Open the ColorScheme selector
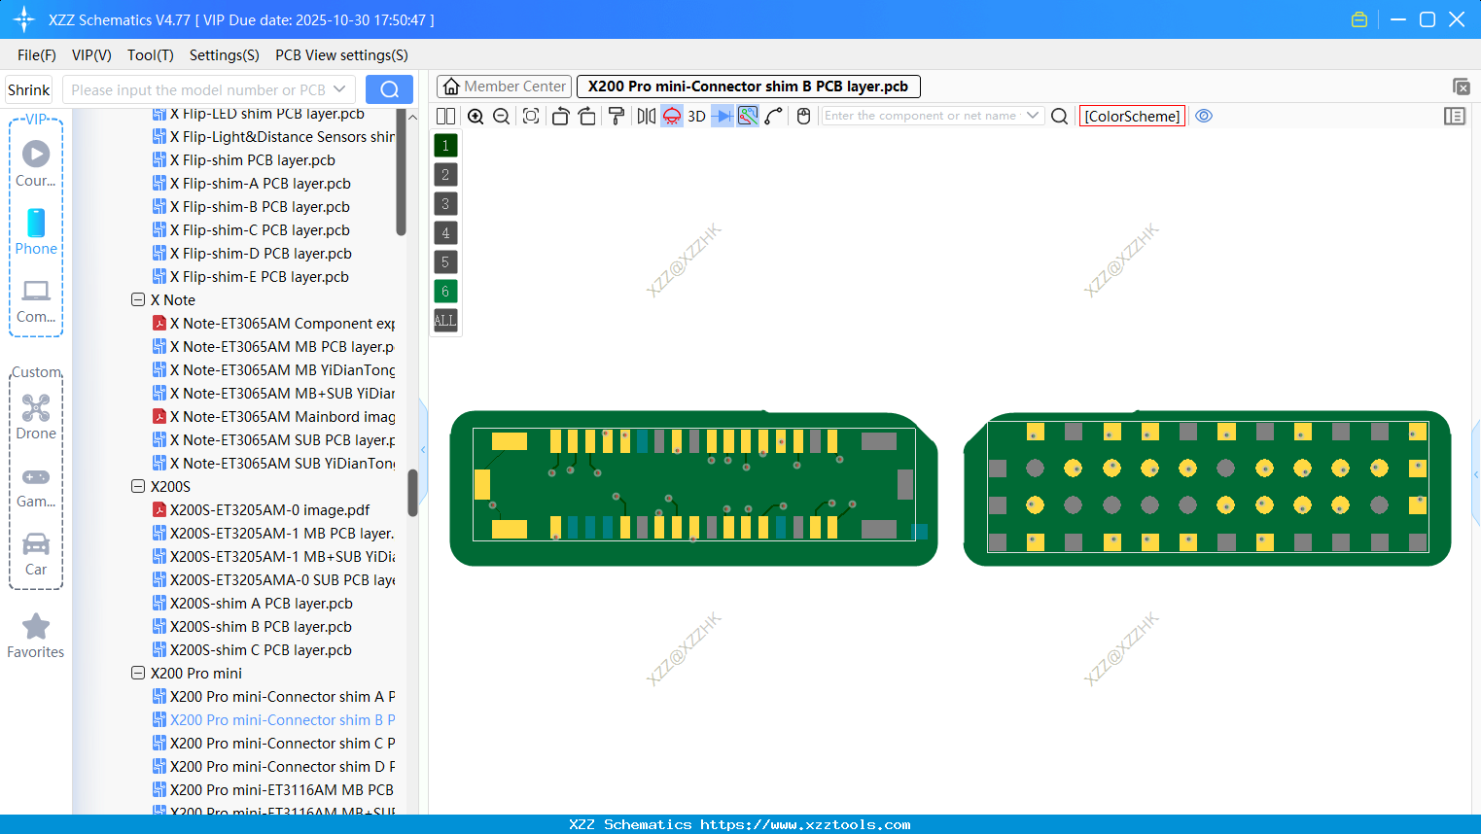This screenshot has height=834, width=1481. tap(1132, 116)
